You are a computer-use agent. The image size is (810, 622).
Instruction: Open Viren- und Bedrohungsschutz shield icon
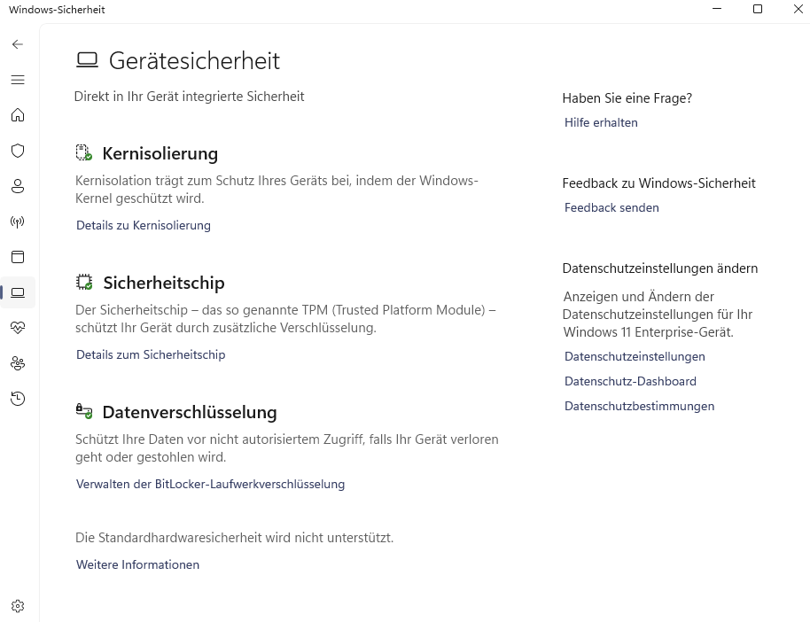(18, 151)
